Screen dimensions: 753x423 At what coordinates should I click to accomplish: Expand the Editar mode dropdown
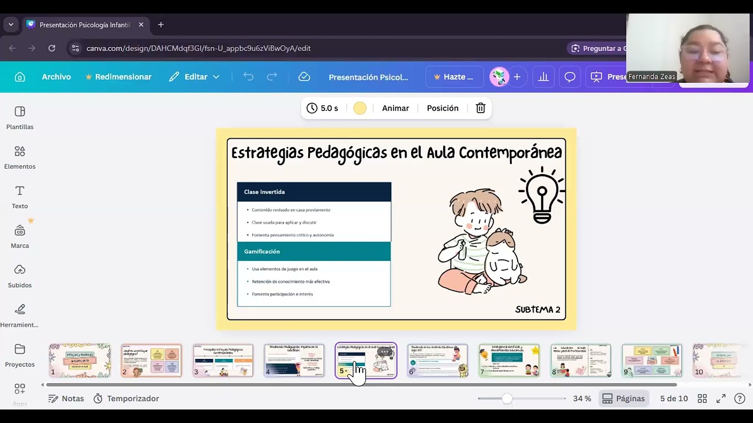(194, 77)
